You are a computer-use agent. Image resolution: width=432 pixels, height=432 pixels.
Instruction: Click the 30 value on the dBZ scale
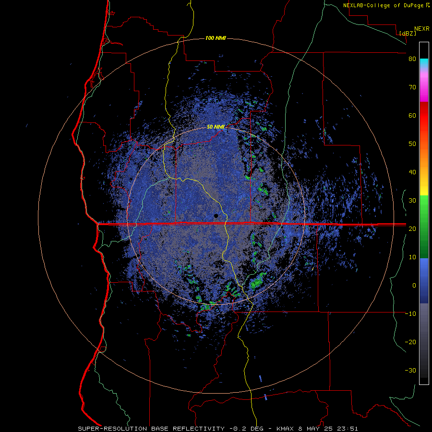(x=412, y=200)
